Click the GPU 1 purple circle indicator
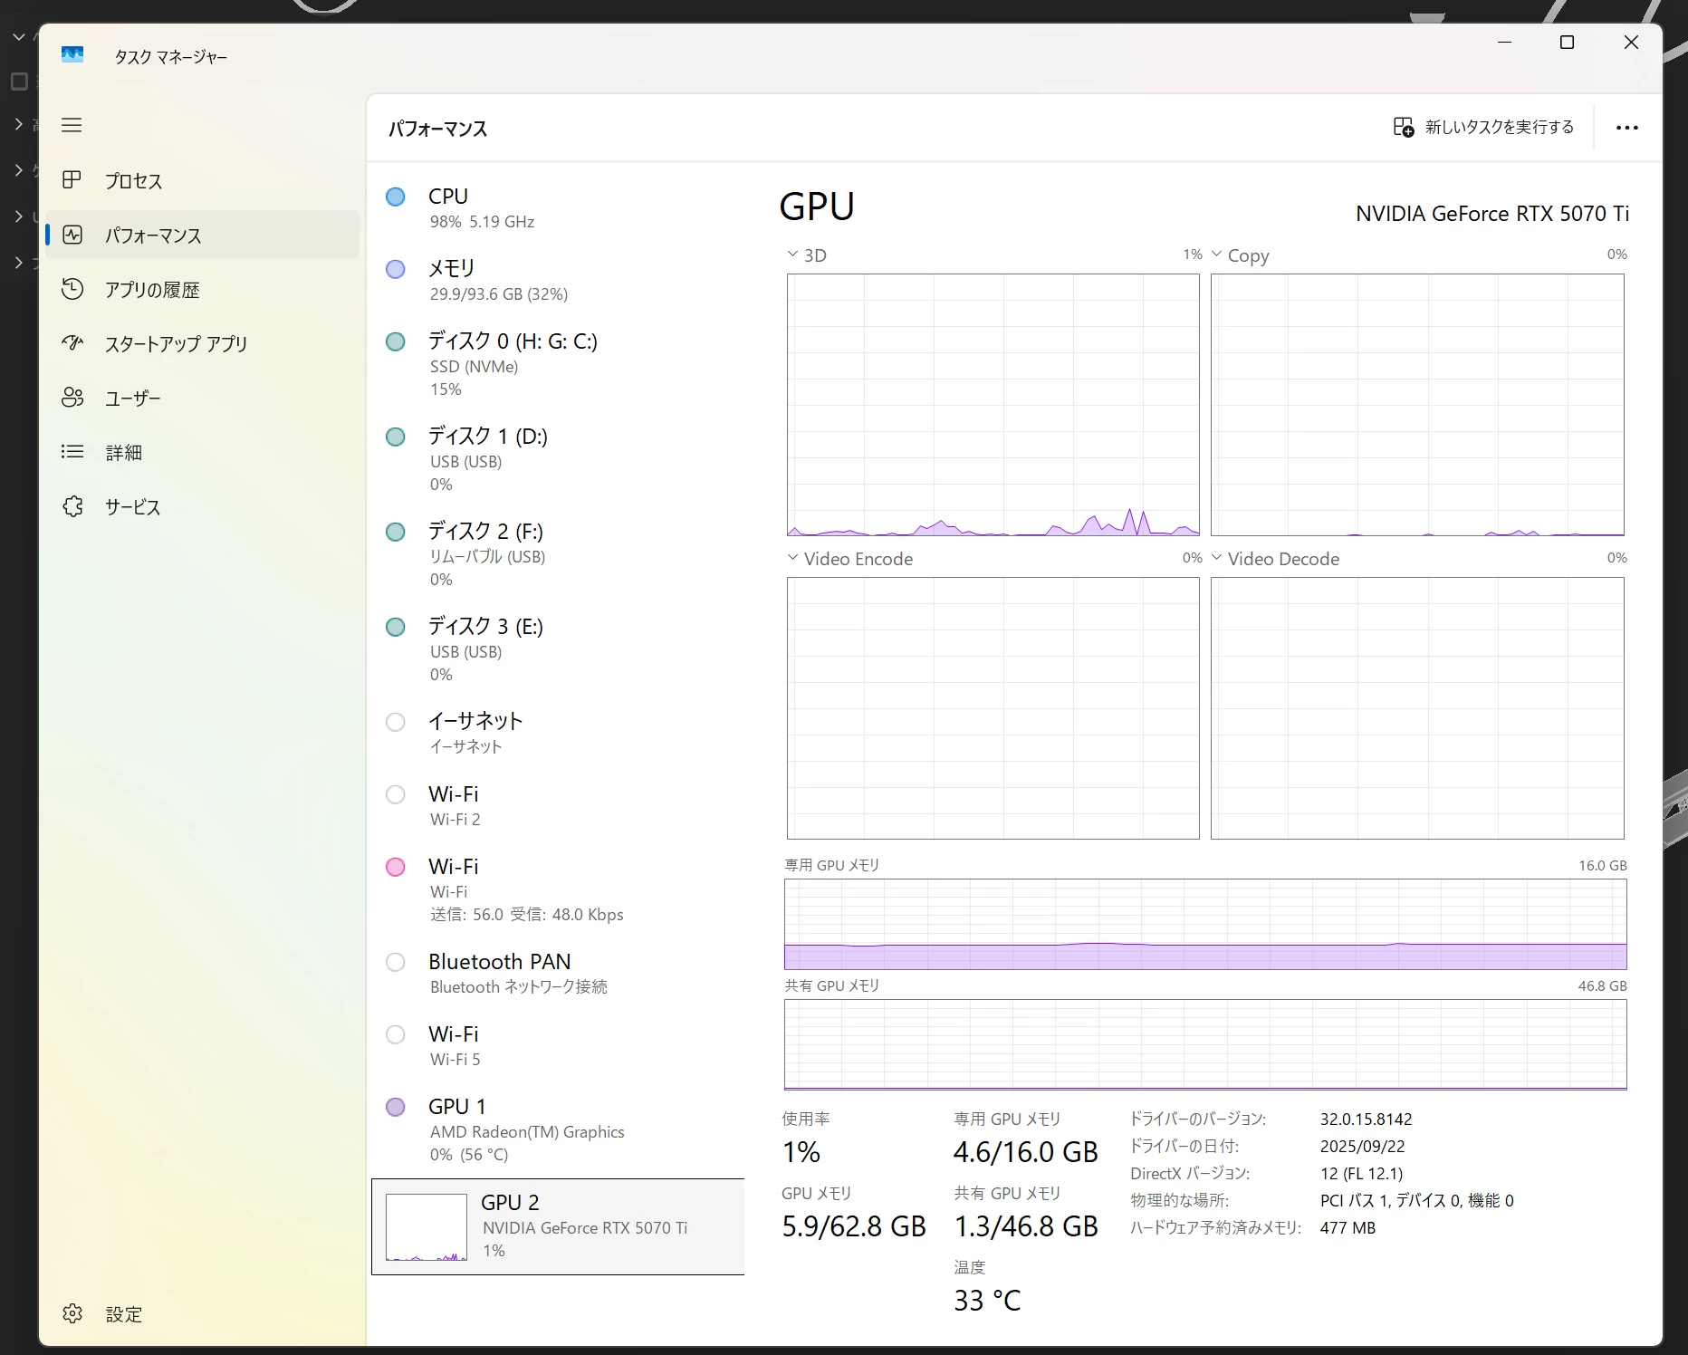The image size is (1688, 1355). tap(396, 1107)
